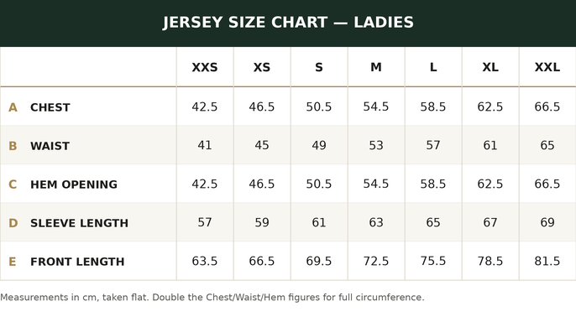Click the HEM OPENING row label
The width and height of the screenshot is (576, 322).
[x=74, y=184]
